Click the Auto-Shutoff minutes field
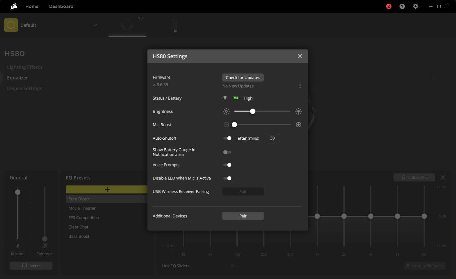The height and width of the screenshot is (279, 456). tap(272, 138)
